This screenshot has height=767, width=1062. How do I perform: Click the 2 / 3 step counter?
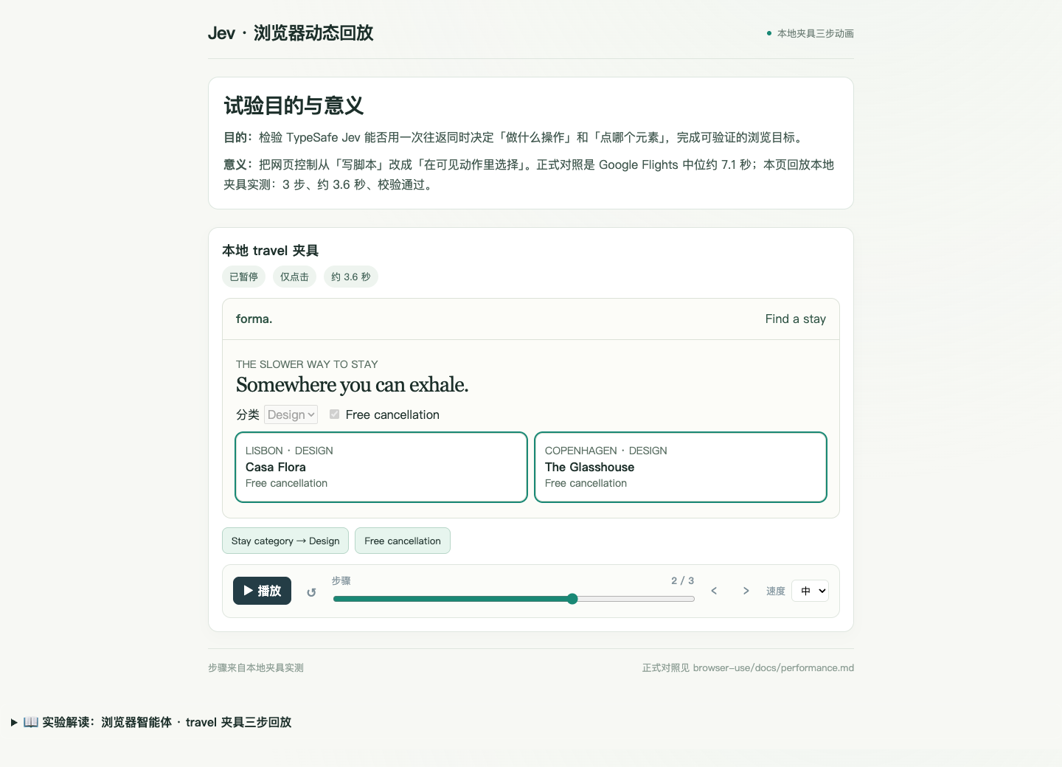click(x=682, y=580)
